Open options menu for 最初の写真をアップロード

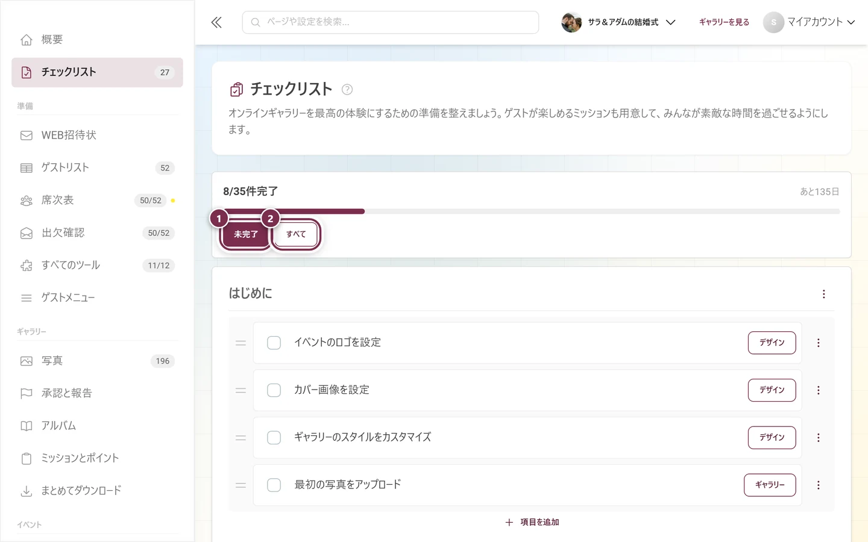(819, 485)
